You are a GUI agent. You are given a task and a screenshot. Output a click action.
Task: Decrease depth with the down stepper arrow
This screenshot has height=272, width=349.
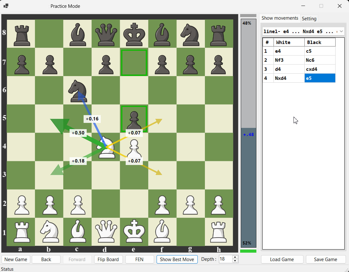pyautogui.click(x=235, y=261)
